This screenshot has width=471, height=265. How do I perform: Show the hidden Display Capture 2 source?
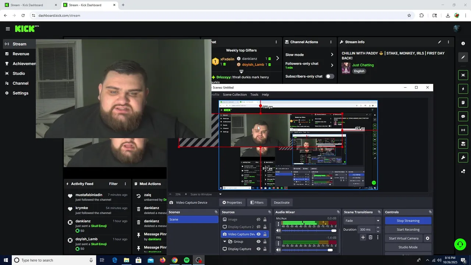tap(258, 227)
